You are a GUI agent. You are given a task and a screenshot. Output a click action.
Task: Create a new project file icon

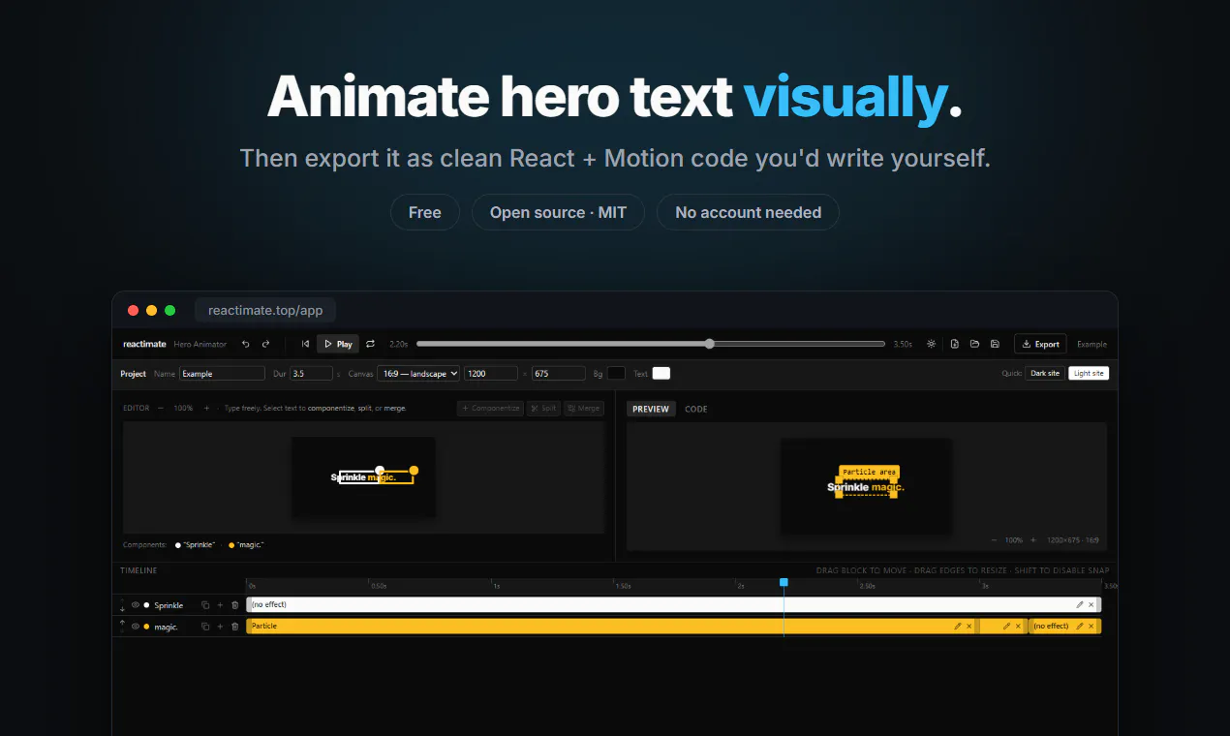point(955,344)
